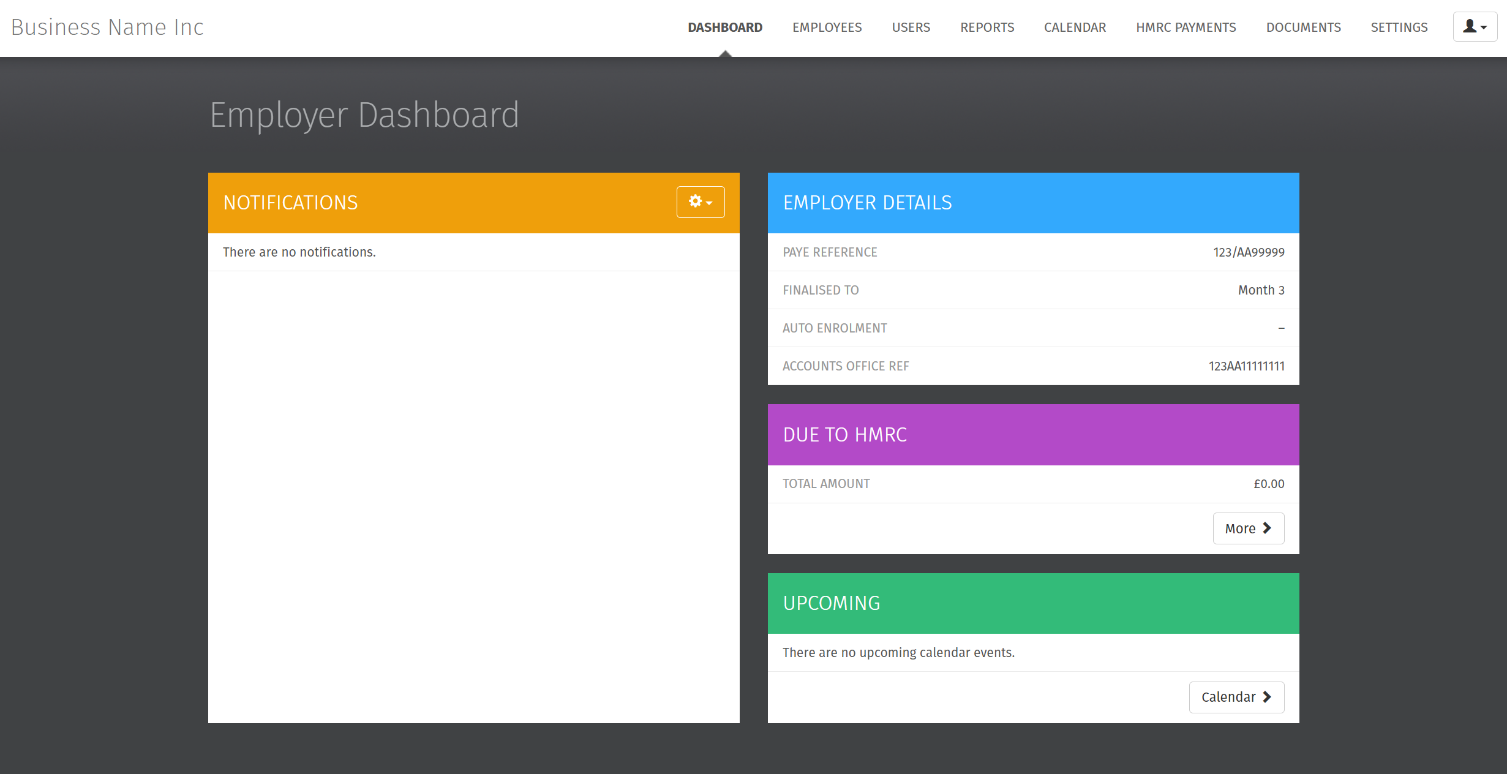Navigate to HMRC Payments
Screen dimensions: 1507x774
[1186, 27]
